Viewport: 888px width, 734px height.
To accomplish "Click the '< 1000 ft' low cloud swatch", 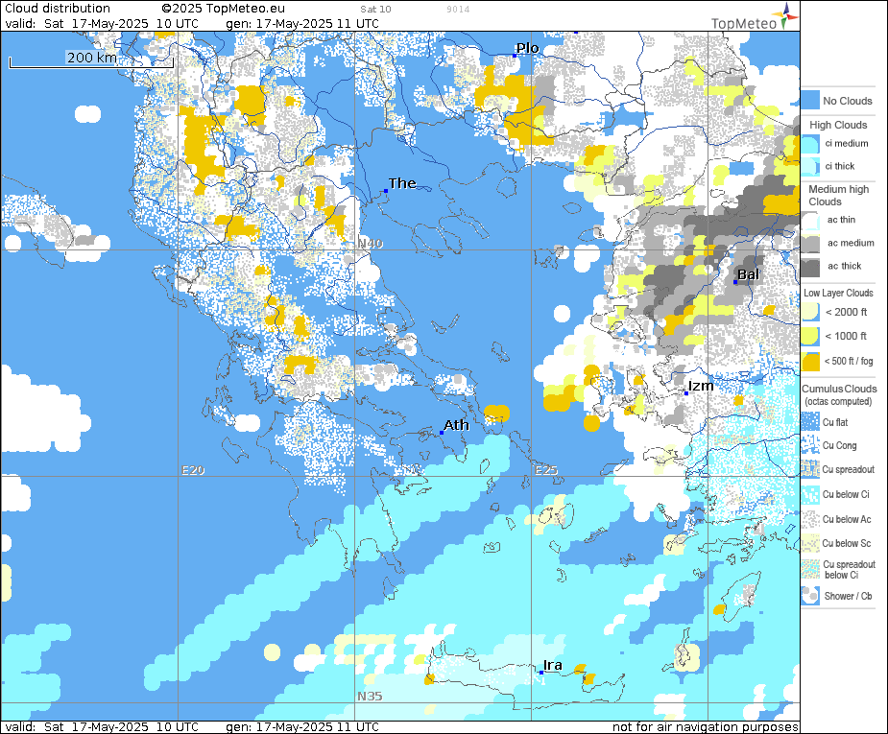I will tap(810, 336).
